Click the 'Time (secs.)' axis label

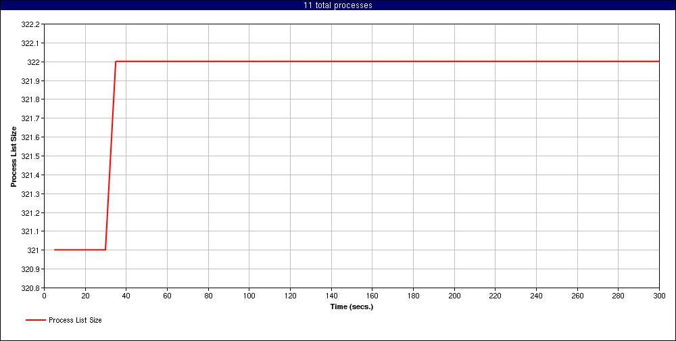pyautogui.click(x=352, y=307)
